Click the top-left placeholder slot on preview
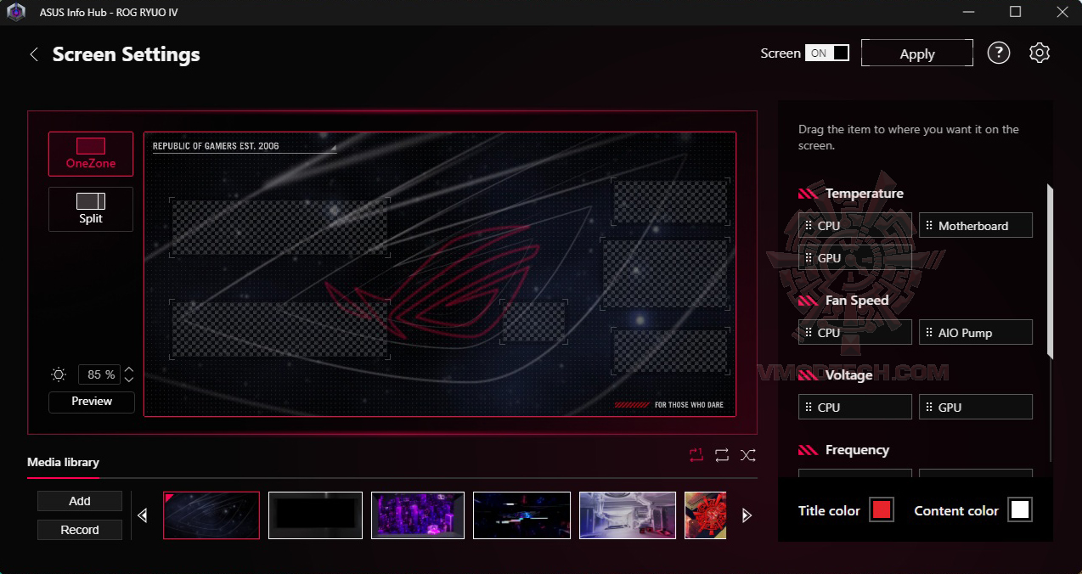Image resolution: width=1082 pixels, height=574 pixels. click(280, 228)
